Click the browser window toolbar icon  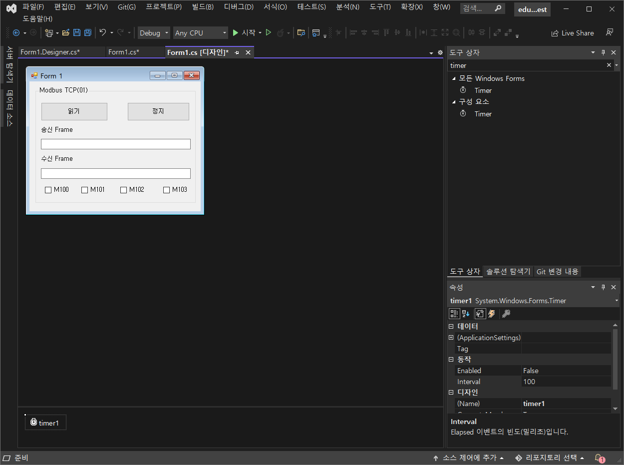[316, 33]
